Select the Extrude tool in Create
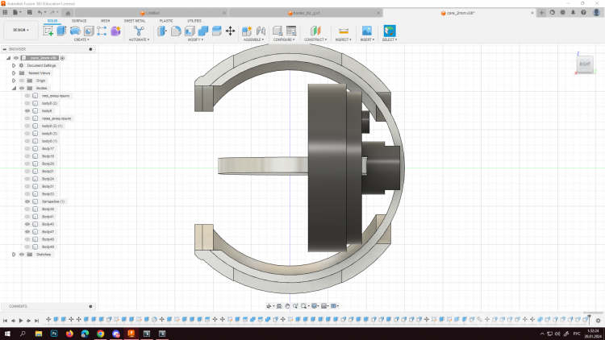Viewport: 605px width, 340px height. [61, 31]
